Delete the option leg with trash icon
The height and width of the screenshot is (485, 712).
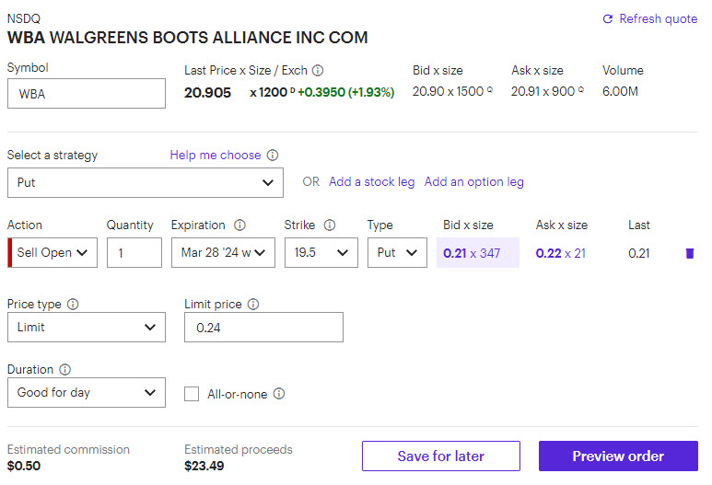[690, 253]
